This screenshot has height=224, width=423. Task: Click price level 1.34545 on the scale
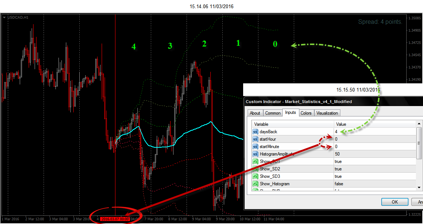[x=415, y=55]
